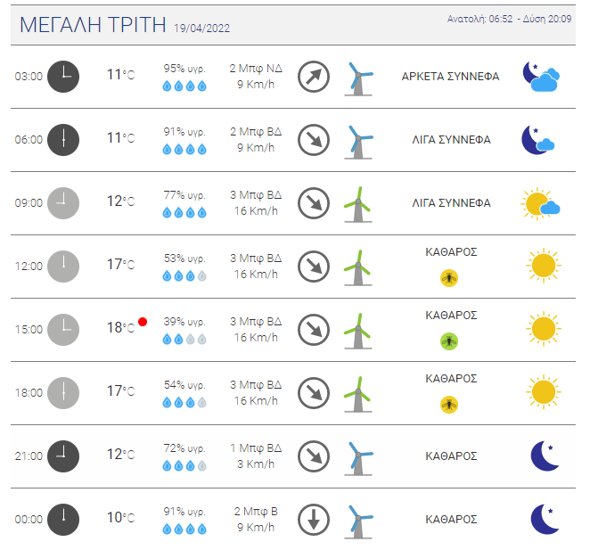This screenshot has width=590, height=550.
Task: Click the ΜΕΓΑΛΗ ΤΡΙΤΗ day heading
Action: pos(93,25)
